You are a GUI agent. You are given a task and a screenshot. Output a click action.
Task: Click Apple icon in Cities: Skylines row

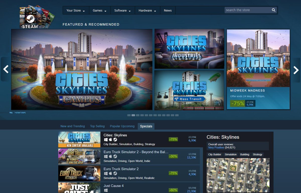110,140
